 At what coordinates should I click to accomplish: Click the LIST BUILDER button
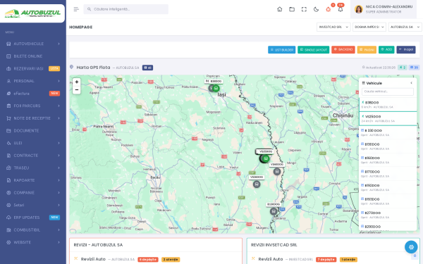click(281, 49)
